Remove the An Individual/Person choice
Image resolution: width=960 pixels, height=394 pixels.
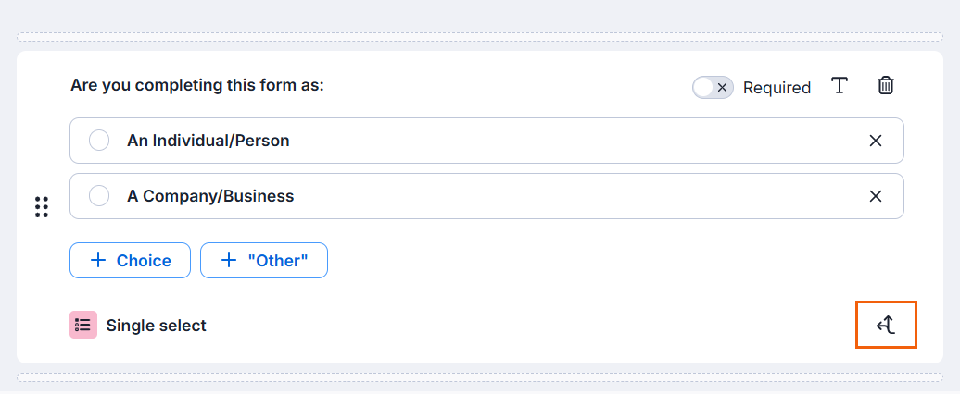coord(876,142)
